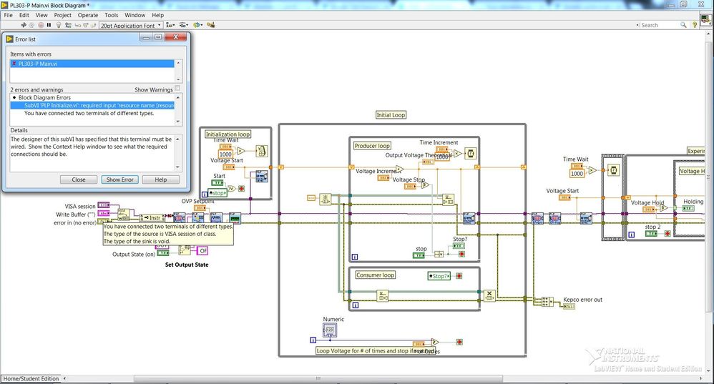Click the broken Run arrow toolbar icon
This screenshot has width=714, height=384.
click(x=24, y=26)
